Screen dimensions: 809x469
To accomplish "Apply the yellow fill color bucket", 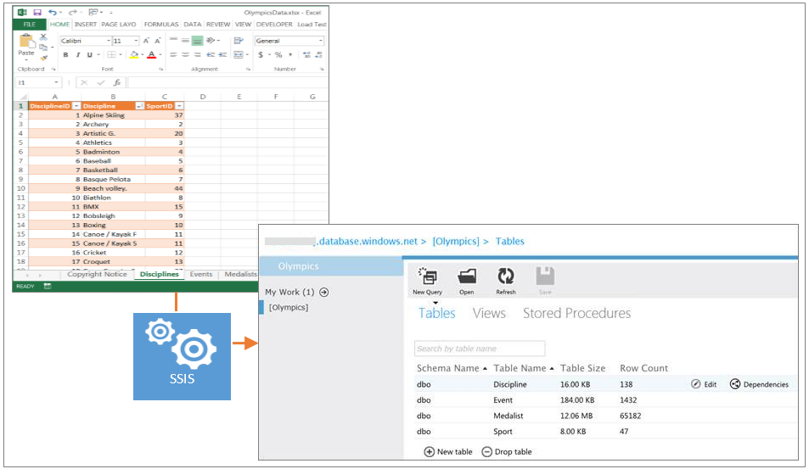I will (134, 54).
